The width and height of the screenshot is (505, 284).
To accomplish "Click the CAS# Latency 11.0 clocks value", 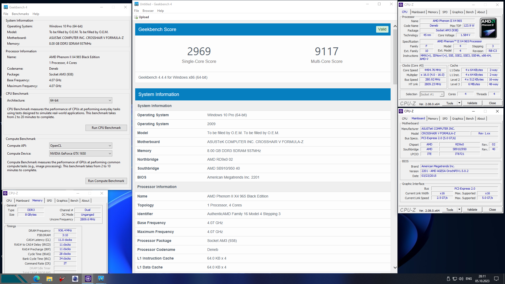I will click(x=65, y=240).
